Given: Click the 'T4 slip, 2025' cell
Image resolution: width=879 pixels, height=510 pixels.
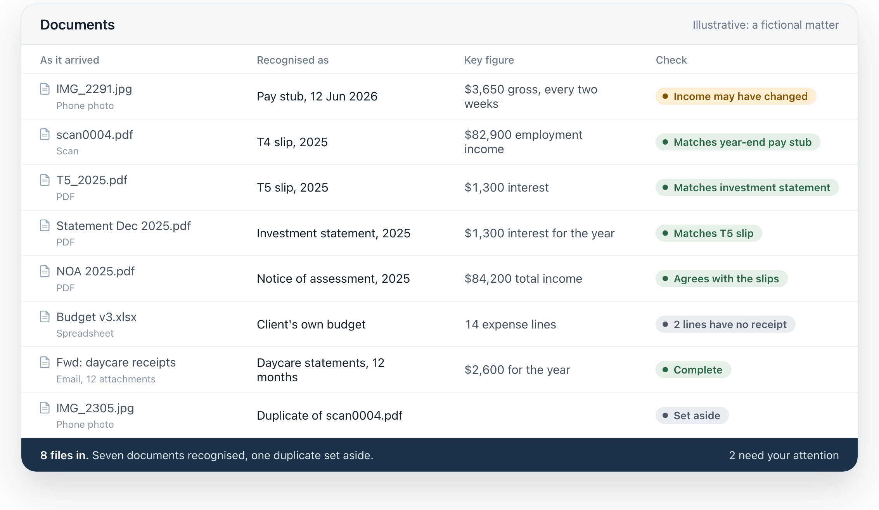Looking at the screenshot, I should coord(292,142).
